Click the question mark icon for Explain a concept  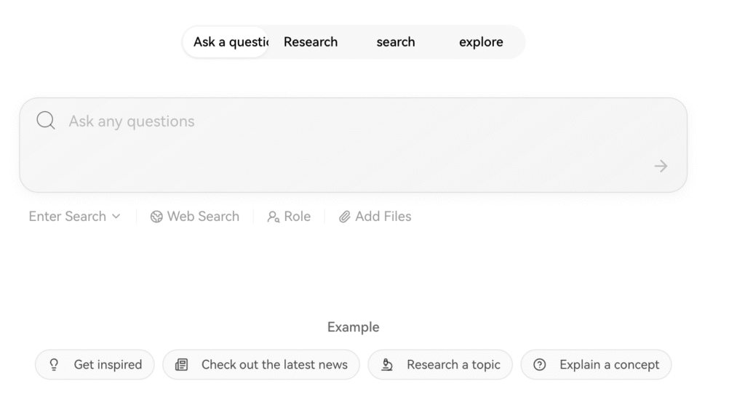[x=540, y=365]
